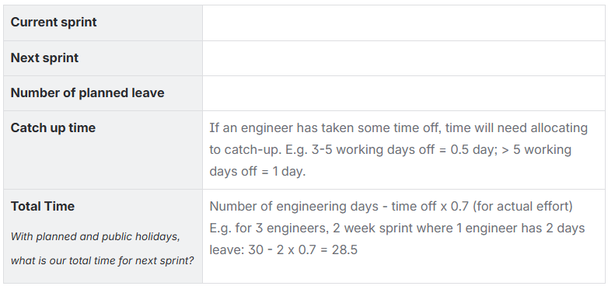
Task: Click the catch-up time placeholder description
Action: click(398, 149)
